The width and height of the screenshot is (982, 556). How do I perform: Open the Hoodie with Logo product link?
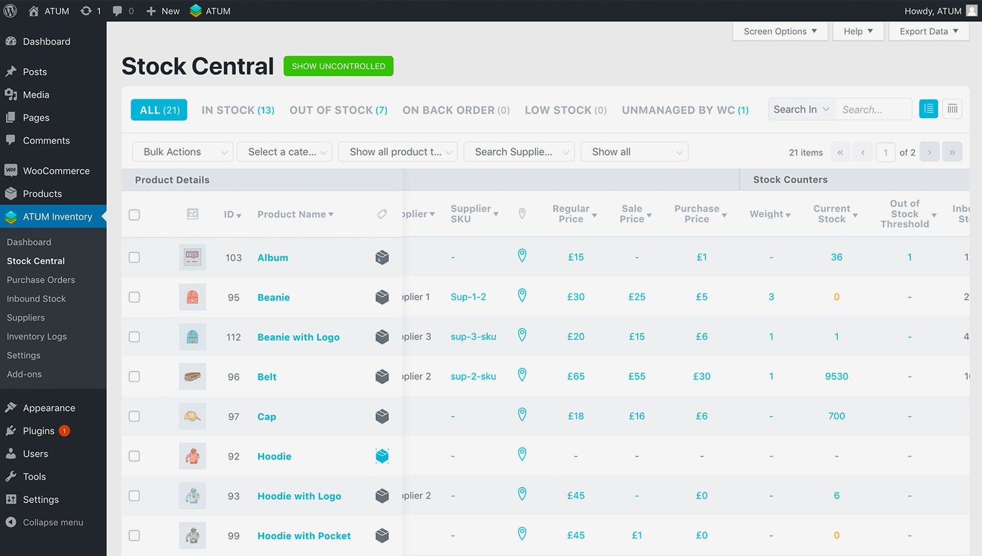coord(299,496)
